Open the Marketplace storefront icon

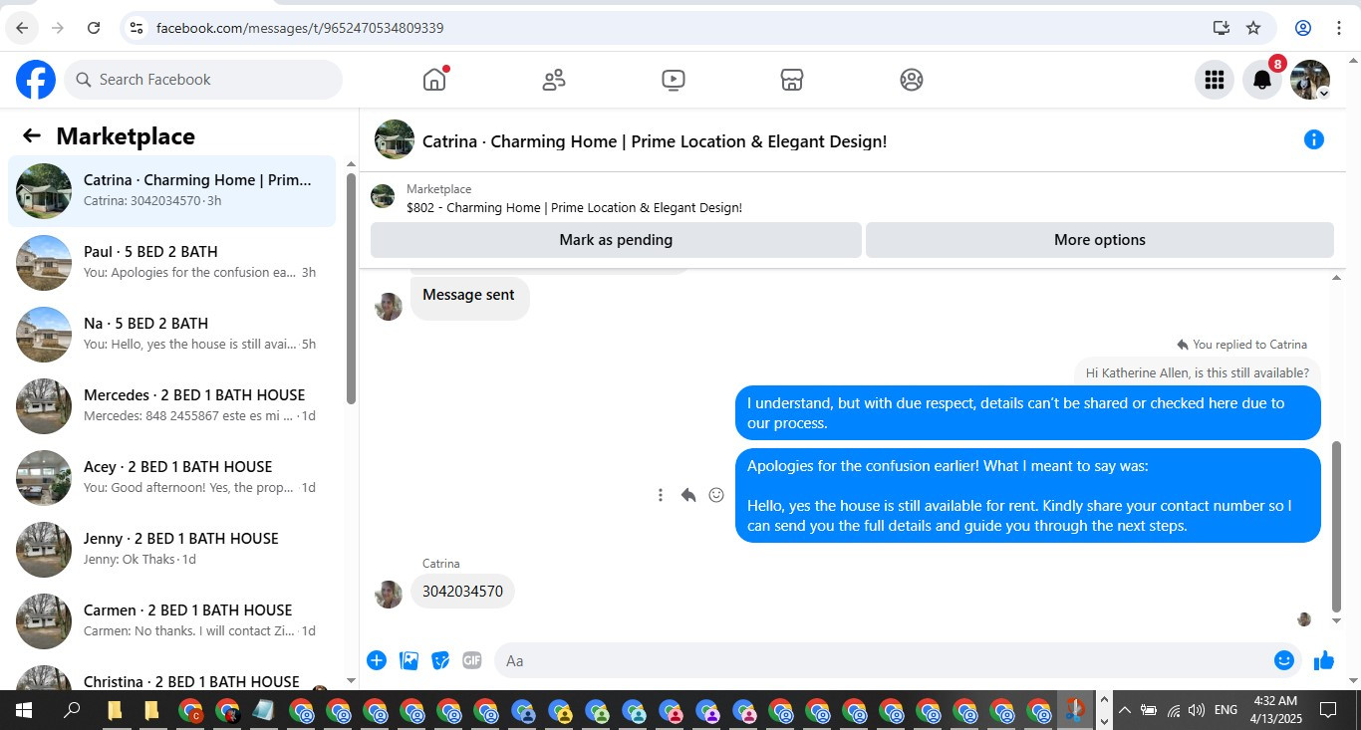coord(792,80)
